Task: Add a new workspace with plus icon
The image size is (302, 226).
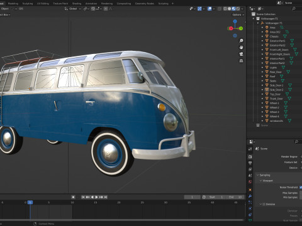Action: tap(172, 4)
